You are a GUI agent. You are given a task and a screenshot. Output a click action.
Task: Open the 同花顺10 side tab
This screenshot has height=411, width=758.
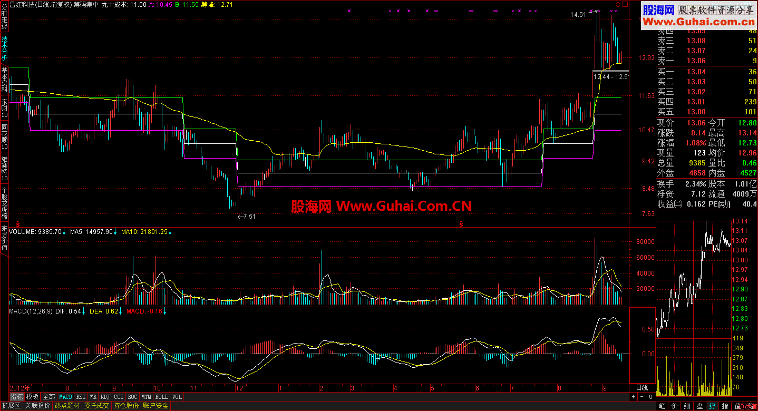(x=4, y=136)
